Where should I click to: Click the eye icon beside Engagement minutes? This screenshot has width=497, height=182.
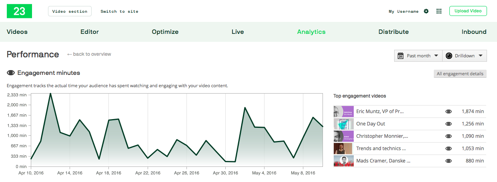point(11,73)
